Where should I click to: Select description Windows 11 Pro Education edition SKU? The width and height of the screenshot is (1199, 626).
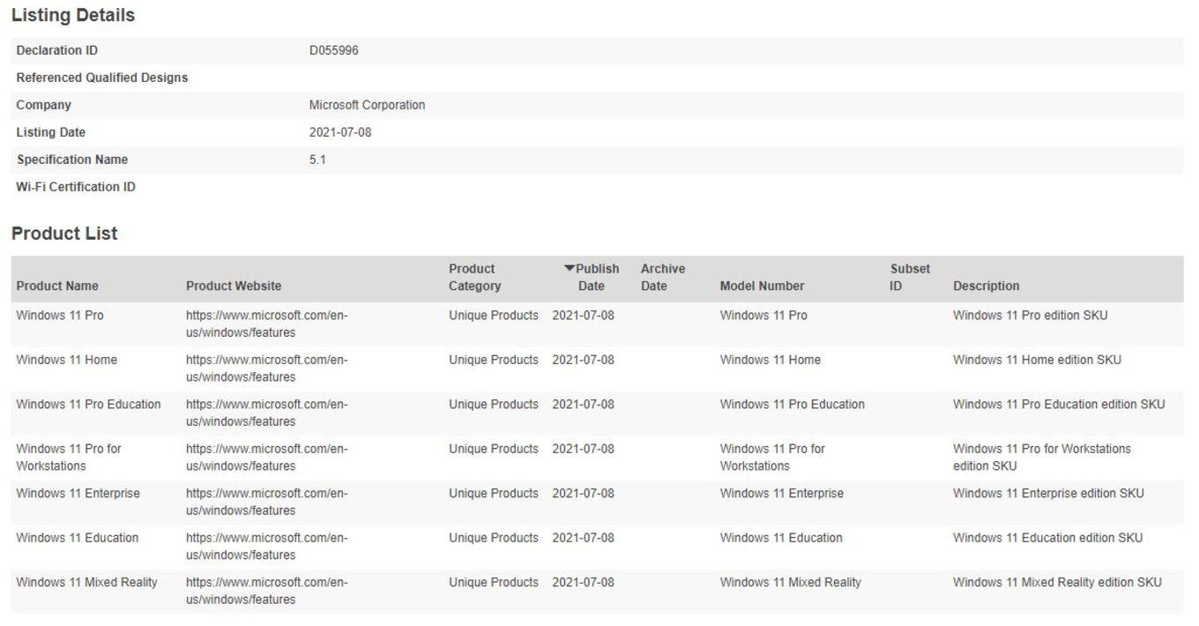pyautogui.click(x=1059, y=404)
